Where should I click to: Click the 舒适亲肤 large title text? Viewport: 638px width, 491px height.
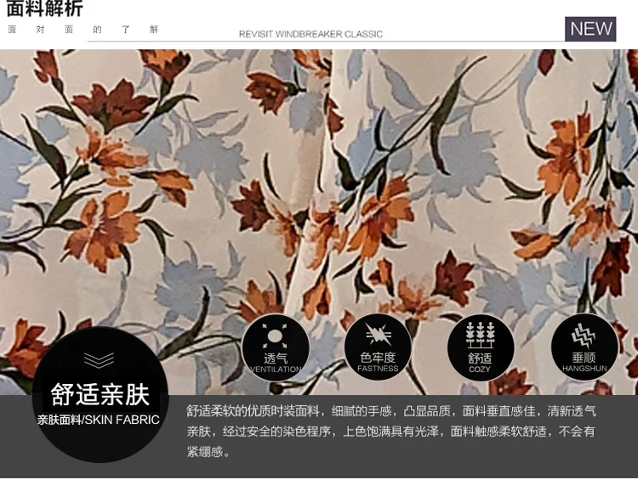(x=100, y=394)
